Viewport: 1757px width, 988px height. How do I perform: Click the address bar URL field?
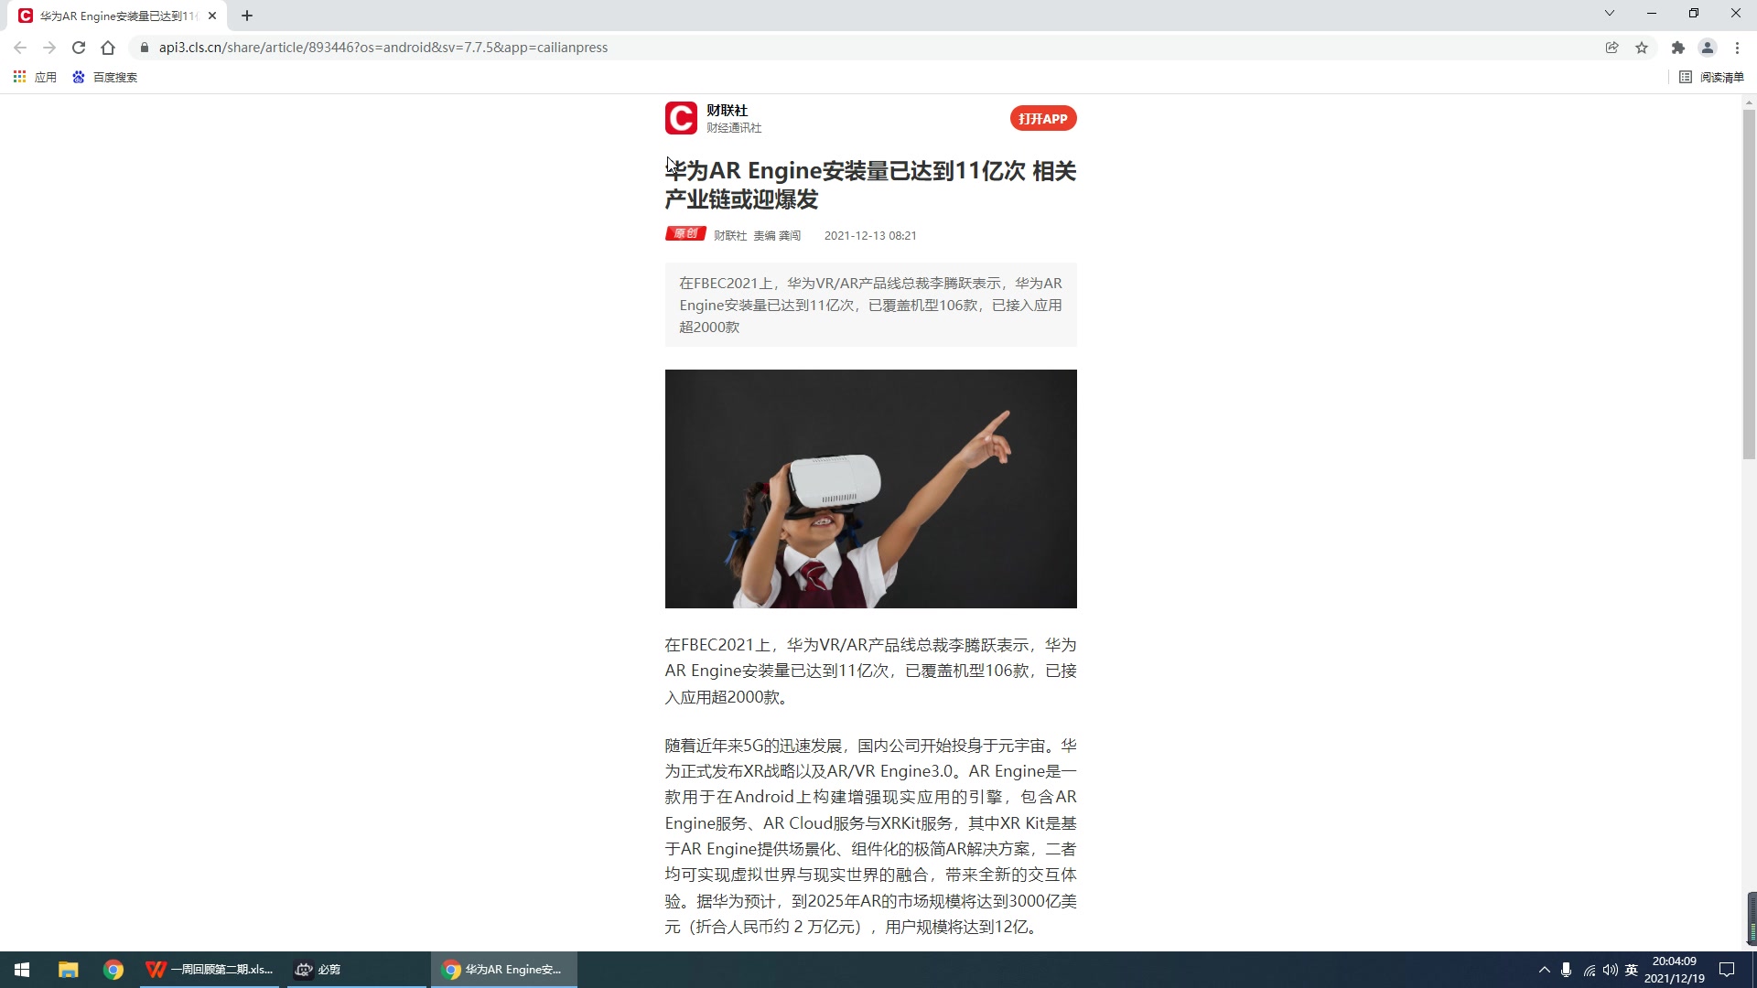[869, 48]
